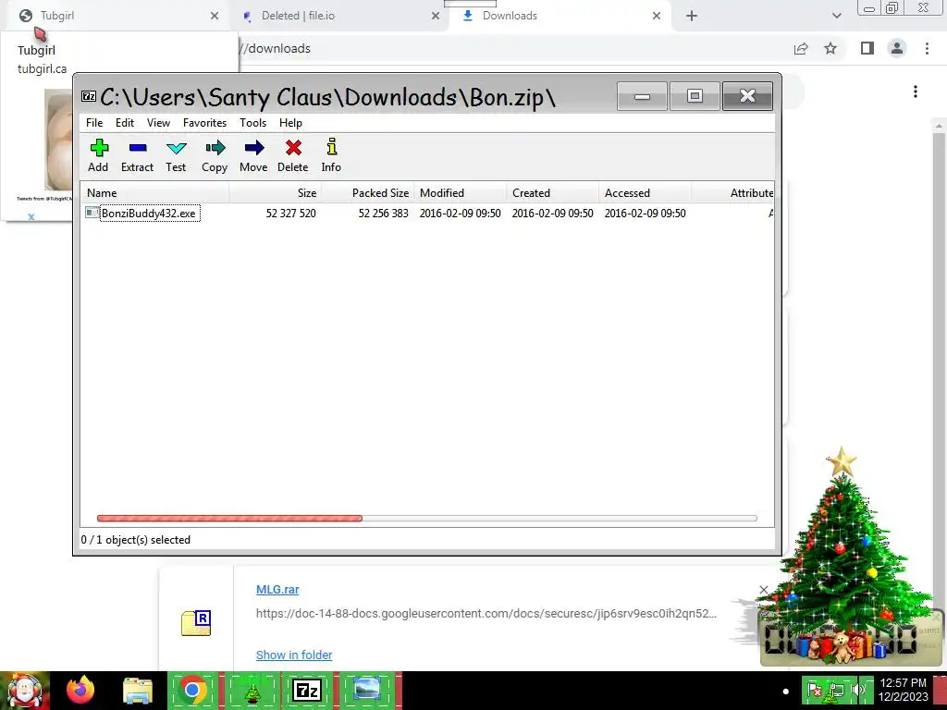Click the Add toolbar icon in 7-Zip
The width and height of the screenshot is (947, 710).
pyautogui.click(x=98, y=155)
